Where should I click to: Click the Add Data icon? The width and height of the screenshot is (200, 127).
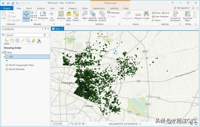pyautogui.click(x=69, y=14)
